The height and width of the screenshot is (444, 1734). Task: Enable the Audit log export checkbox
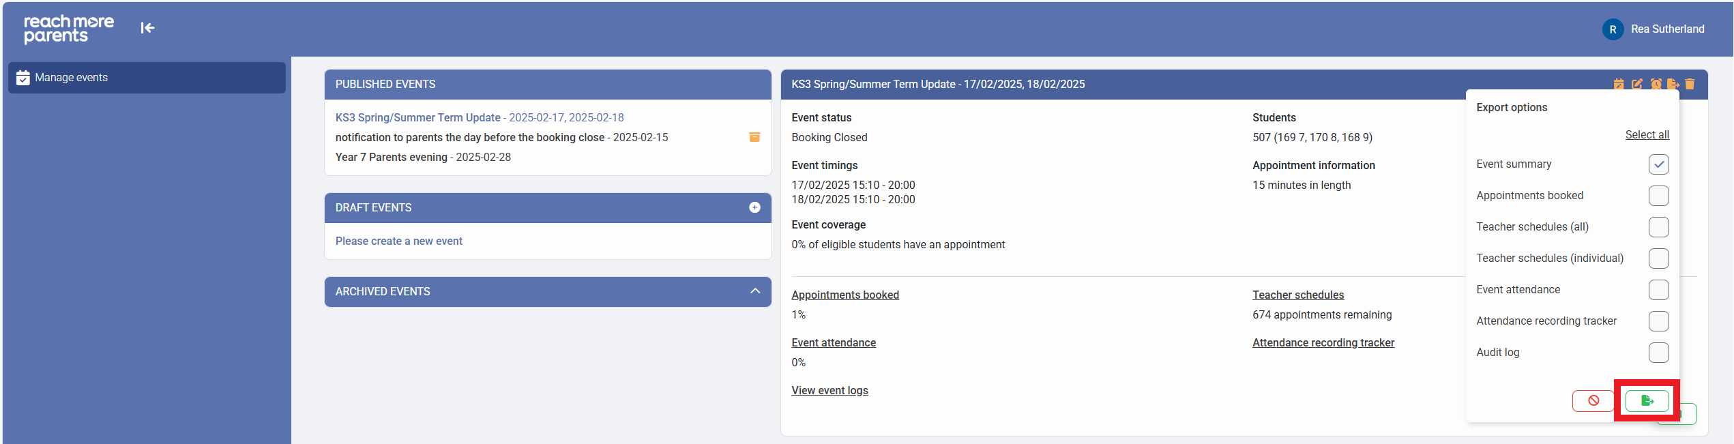click(1658, 353)
